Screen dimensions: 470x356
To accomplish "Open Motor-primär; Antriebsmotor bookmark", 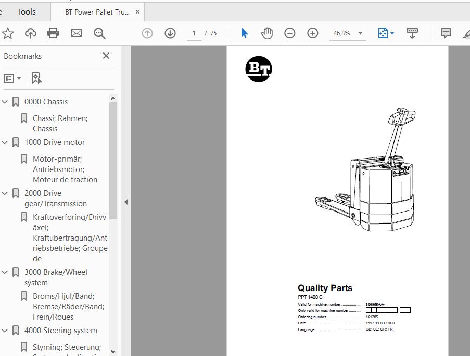I will click(x=65, y=169).
